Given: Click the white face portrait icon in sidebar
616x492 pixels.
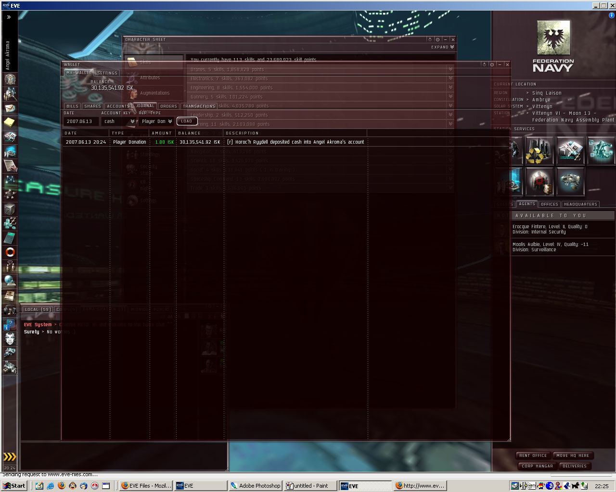Looking at the screenshot, I should click(10, 338).
